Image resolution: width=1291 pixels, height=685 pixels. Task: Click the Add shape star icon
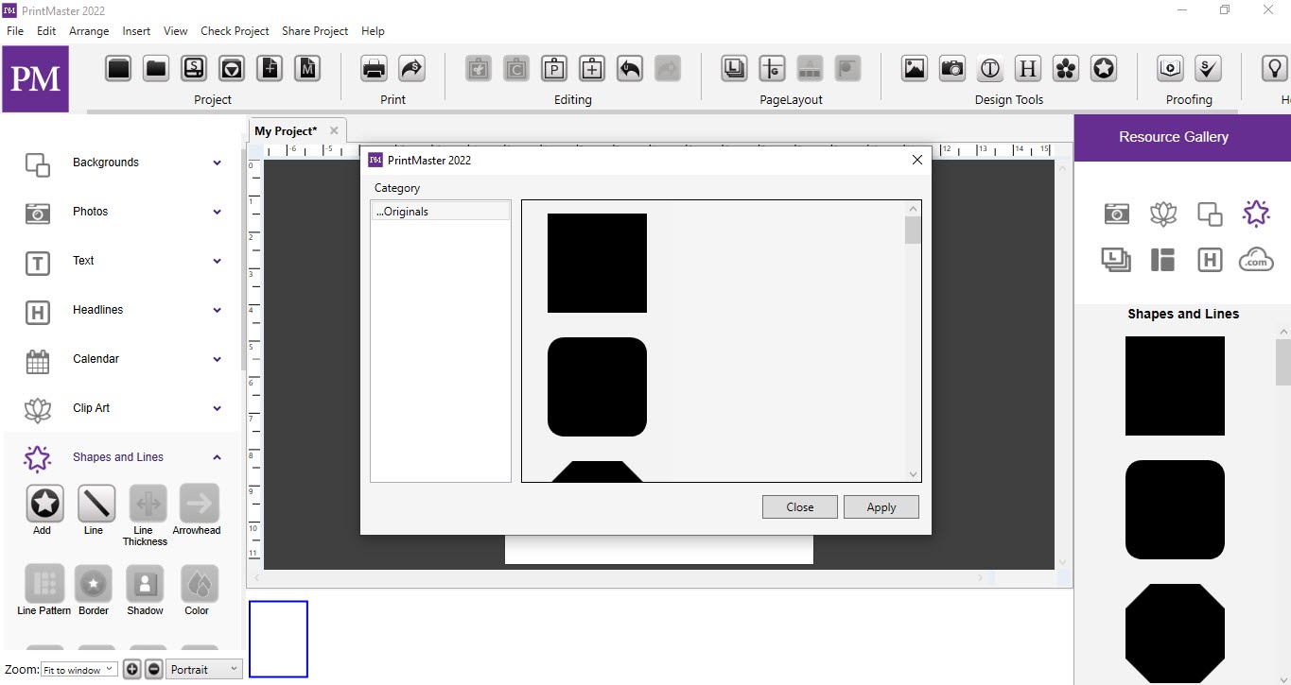[44, 504]
